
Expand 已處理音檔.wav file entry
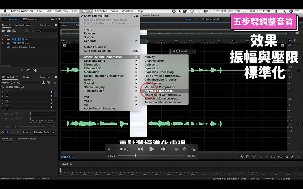(2, 43)
